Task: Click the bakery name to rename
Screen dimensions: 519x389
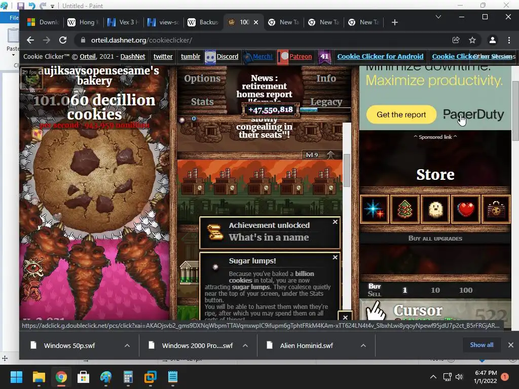Action: [x=98, y=76]
